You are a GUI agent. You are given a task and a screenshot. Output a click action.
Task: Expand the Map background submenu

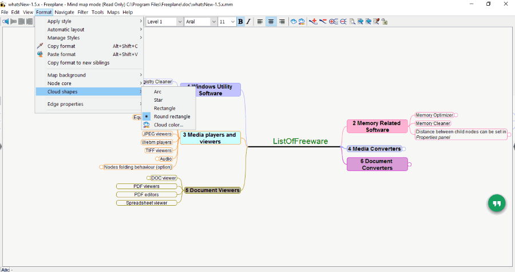89,75
